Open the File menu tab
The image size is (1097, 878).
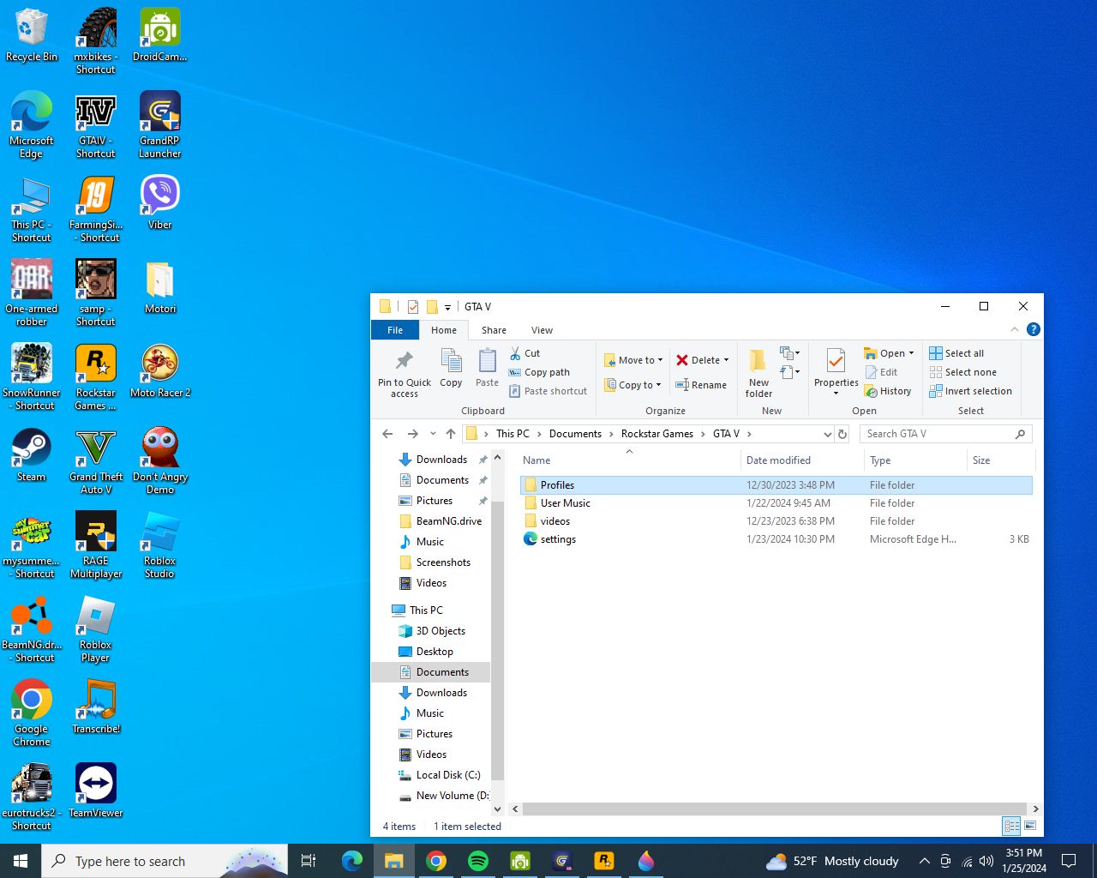[x=395, y=330]
